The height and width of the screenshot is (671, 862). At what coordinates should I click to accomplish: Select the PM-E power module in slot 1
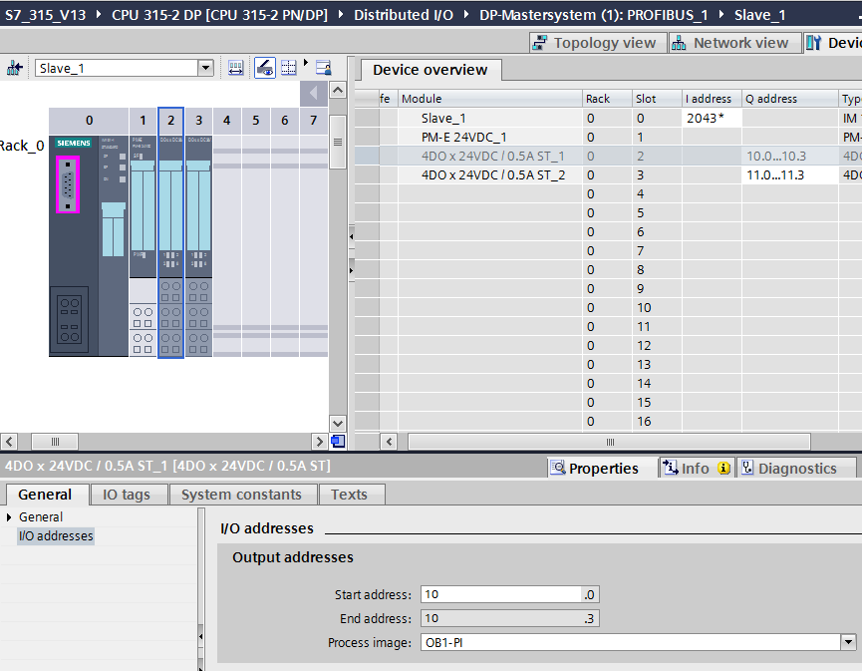[143, 246]
